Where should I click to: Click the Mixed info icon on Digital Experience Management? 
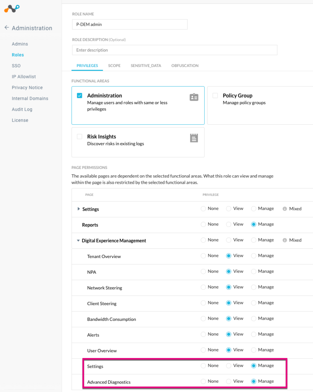pyautogui.click(x=284, y=240)
